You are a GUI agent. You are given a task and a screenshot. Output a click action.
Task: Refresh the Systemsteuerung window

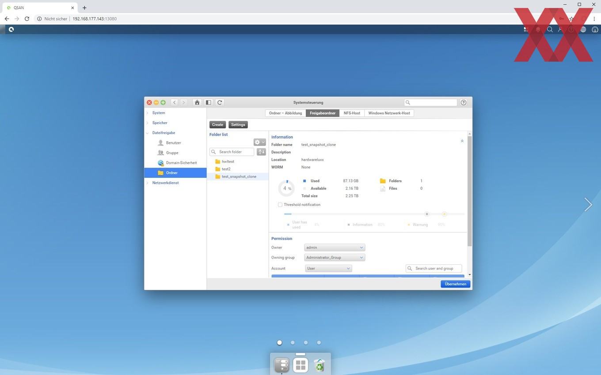click(x=220, y=102)
